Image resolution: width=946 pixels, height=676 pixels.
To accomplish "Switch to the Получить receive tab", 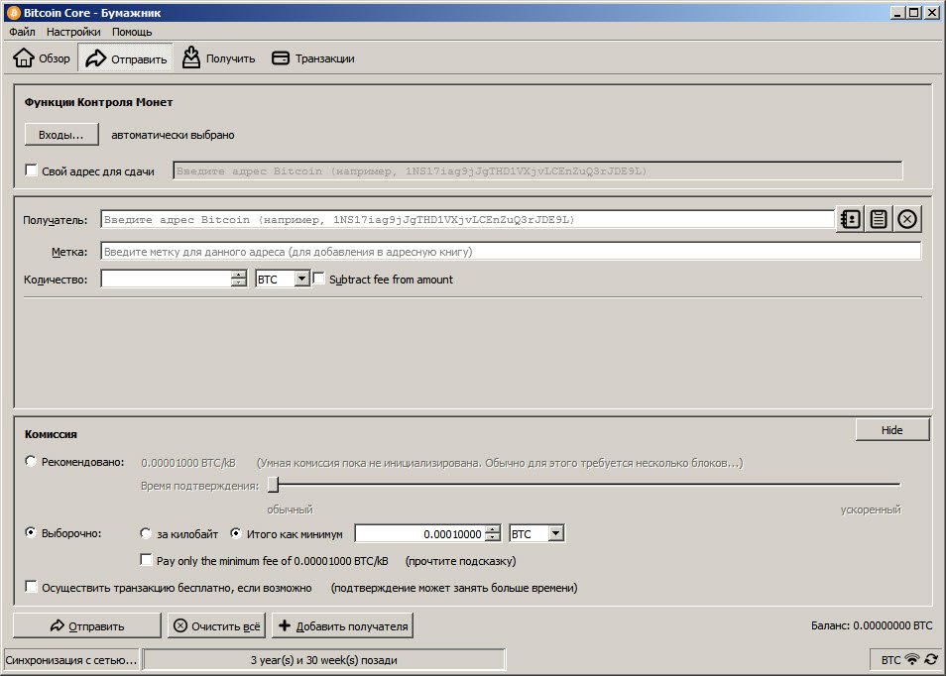I will click(x=218, y=58).
